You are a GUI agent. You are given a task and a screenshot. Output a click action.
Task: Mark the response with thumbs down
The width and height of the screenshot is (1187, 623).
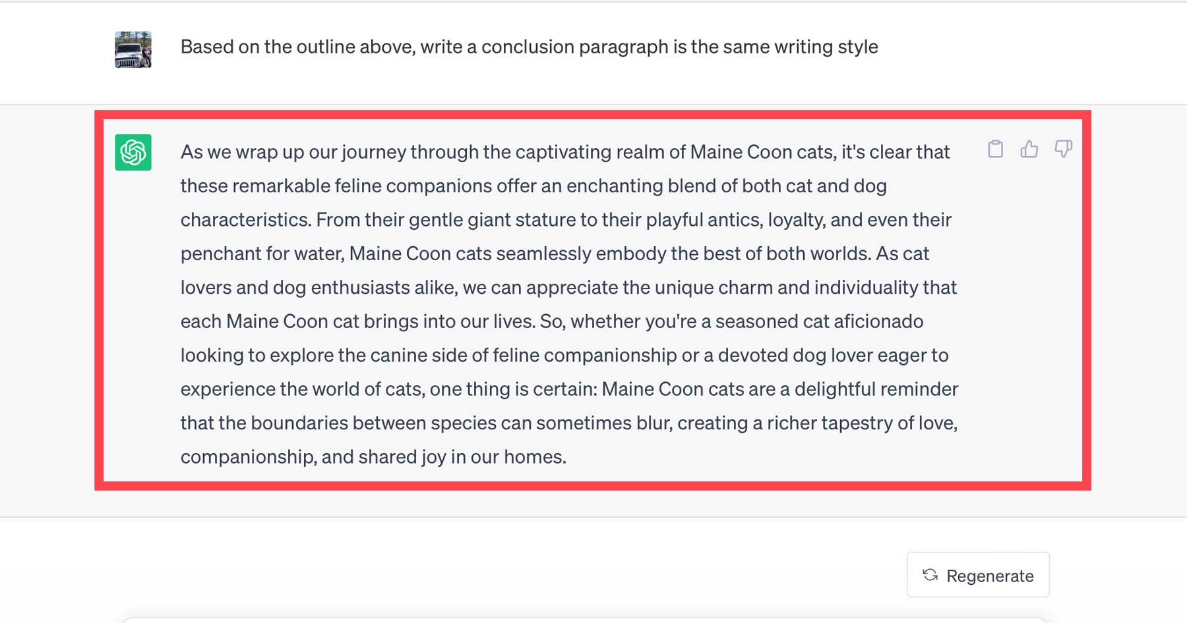tap(1063, 149)
